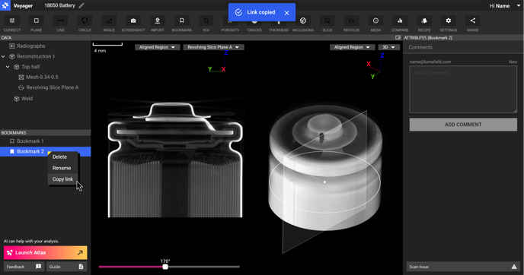Select the Angle measurement tool
Screen dimensions: 524x275
click(x=109, y=21)
